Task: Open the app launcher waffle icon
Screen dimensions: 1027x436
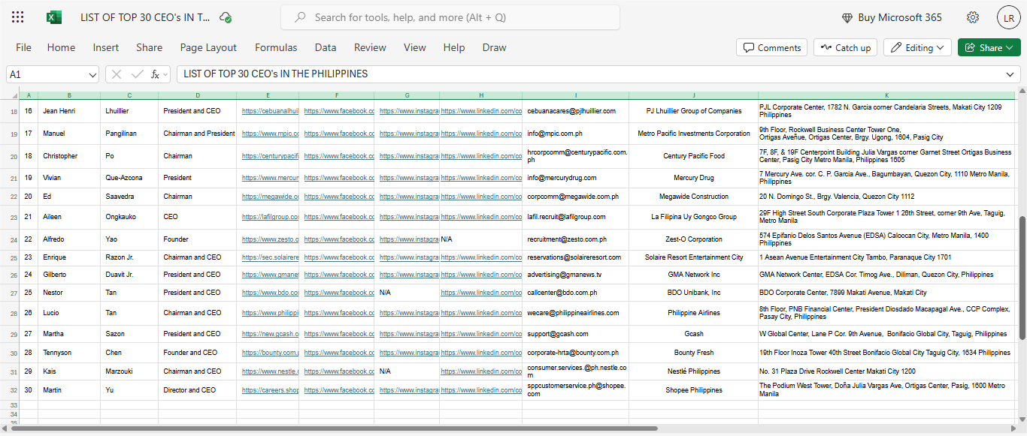Action: pos(18,17)
